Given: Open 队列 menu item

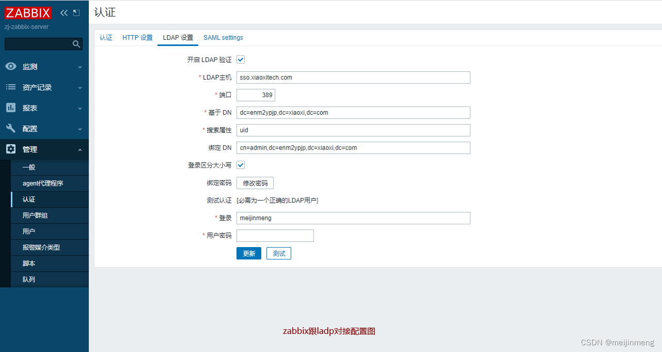Looking at the screenshot, I should click(x=50, y=280).
